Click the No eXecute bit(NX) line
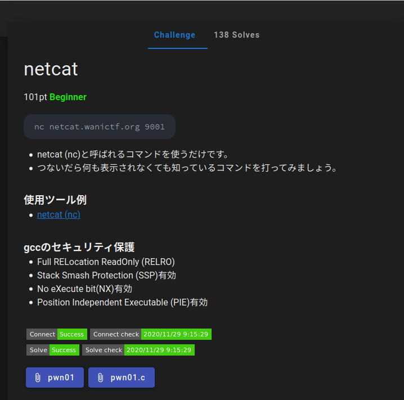Screen dimensions: 404x400 click(x=84, y=289)
